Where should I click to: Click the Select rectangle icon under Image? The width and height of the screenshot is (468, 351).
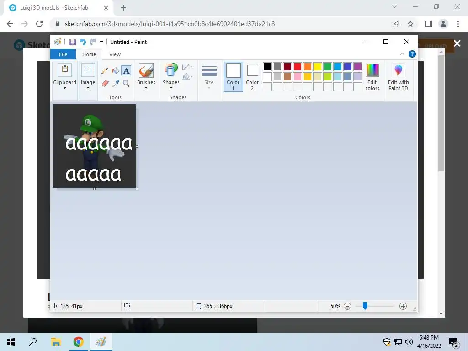88,69
